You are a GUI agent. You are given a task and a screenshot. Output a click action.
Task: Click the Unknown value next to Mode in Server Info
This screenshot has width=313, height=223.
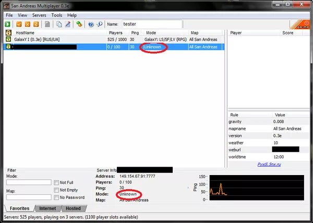click(x=128, y=194)
